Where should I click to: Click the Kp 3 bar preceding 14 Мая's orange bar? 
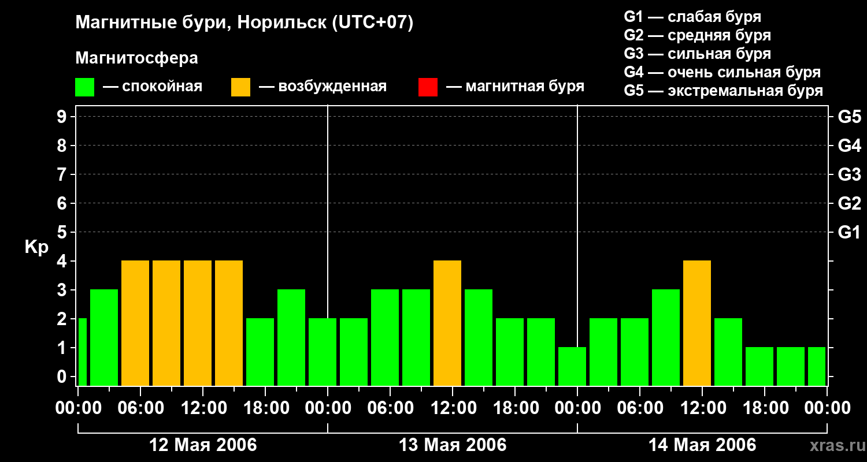(x=666, y=337)
